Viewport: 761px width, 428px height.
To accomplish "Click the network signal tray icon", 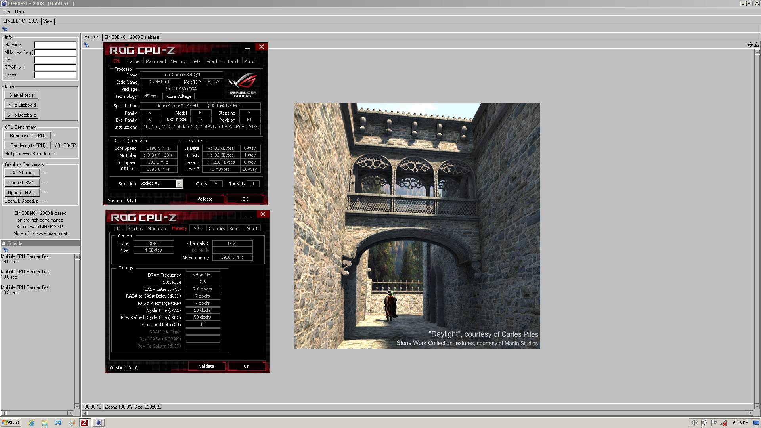I will tap(723, 423).
